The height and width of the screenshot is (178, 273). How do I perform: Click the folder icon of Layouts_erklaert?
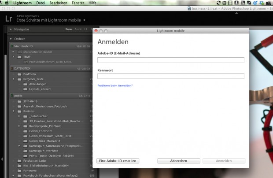click(x=25, y=89)
